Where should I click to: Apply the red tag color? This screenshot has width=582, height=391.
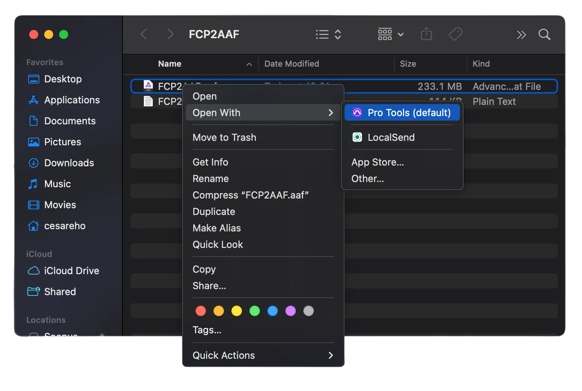click(201, 311)
